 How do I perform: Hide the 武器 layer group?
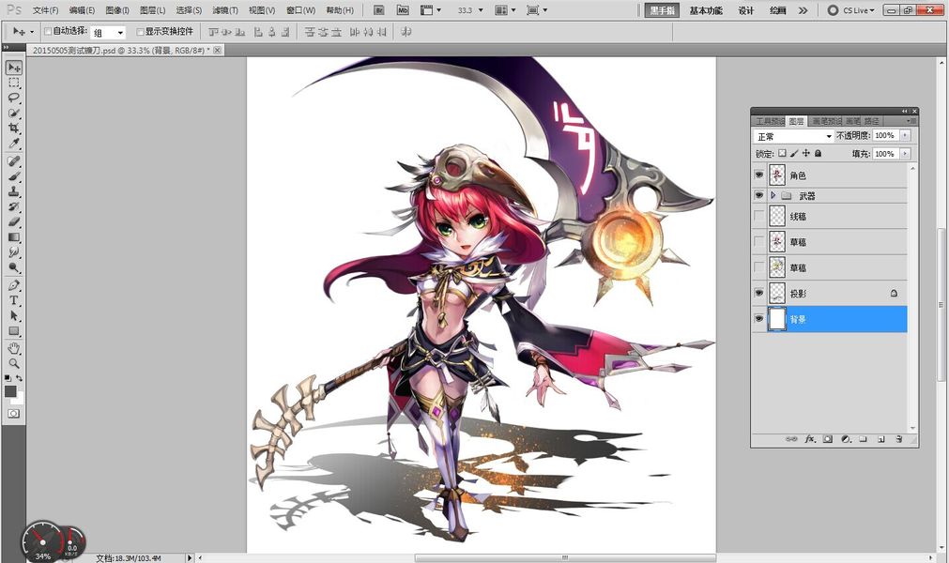(759, 195)
